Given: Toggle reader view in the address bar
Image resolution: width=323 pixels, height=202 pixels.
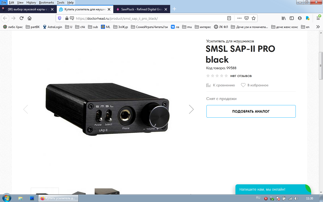Looking at the screenshot, I should [229, 18].
